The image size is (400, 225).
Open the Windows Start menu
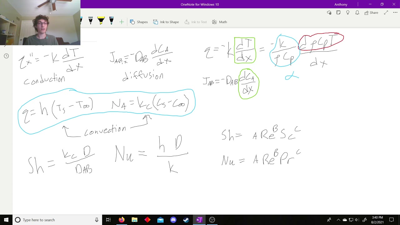point(6,220)
